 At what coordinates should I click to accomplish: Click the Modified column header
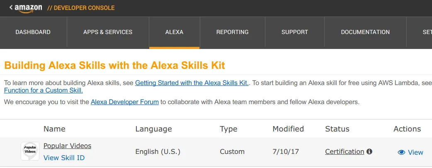pos(288,129)
